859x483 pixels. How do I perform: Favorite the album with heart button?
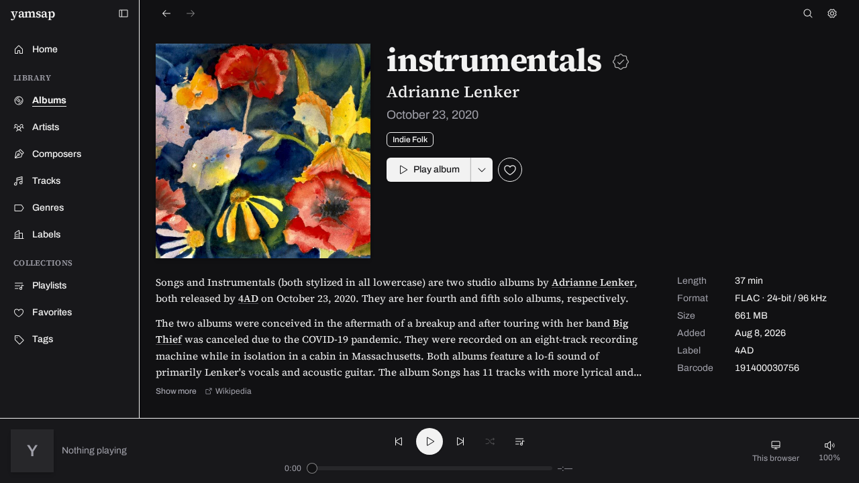click(510, 170)
